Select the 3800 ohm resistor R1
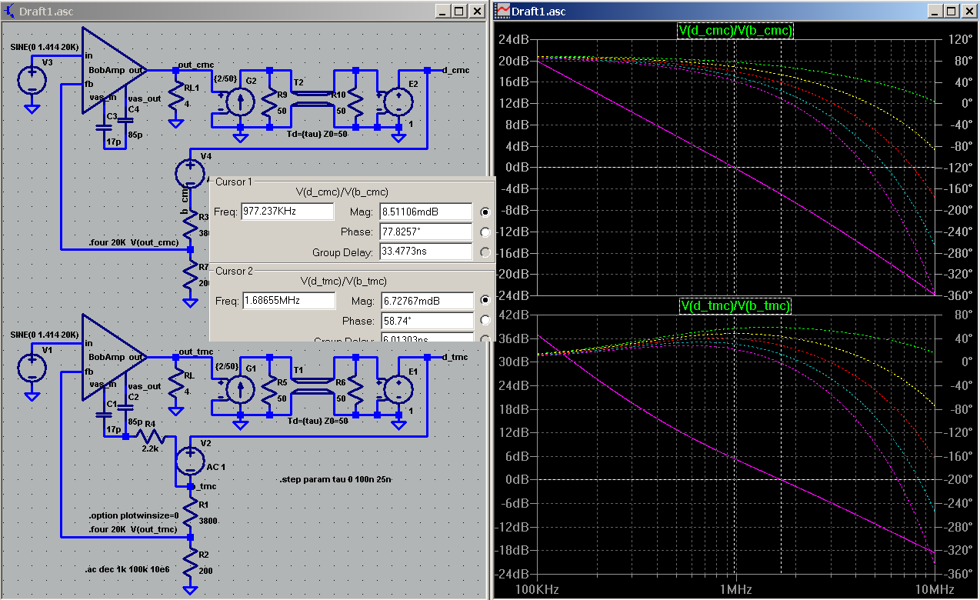The height and width of the screenshot is (600, 980). (x=191, y=512)
